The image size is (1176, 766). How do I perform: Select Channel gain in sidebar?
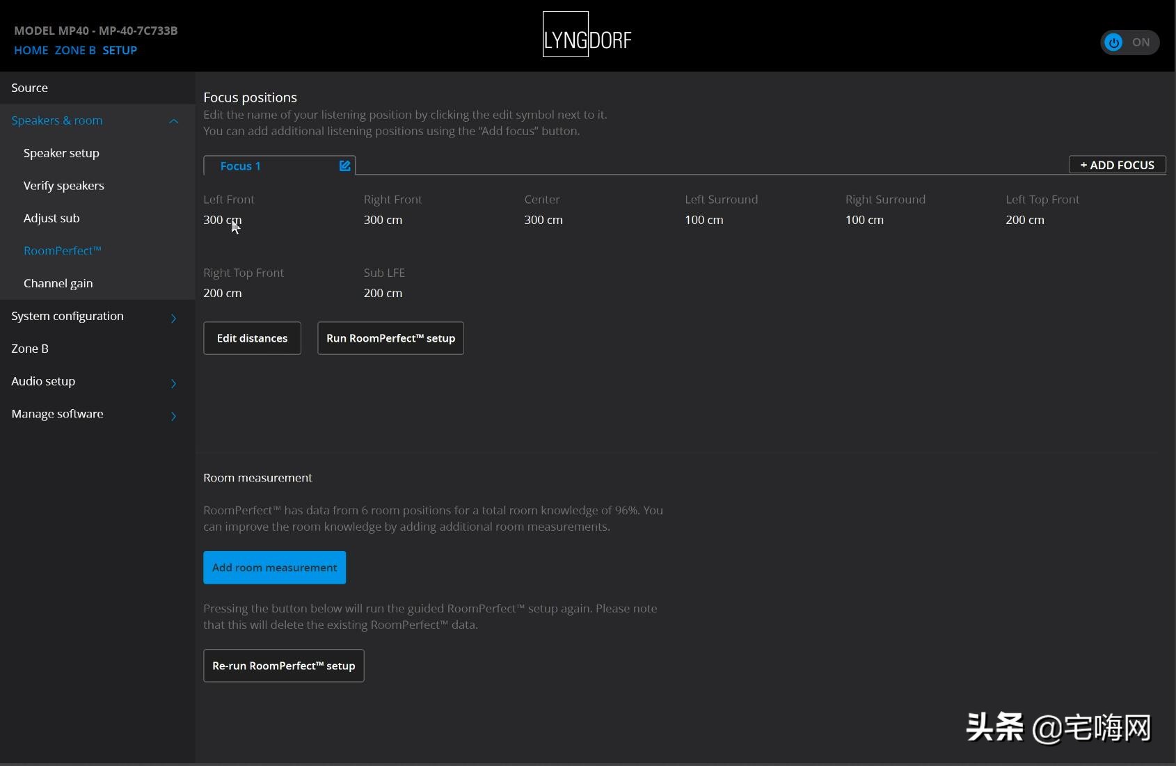point(58,283)
